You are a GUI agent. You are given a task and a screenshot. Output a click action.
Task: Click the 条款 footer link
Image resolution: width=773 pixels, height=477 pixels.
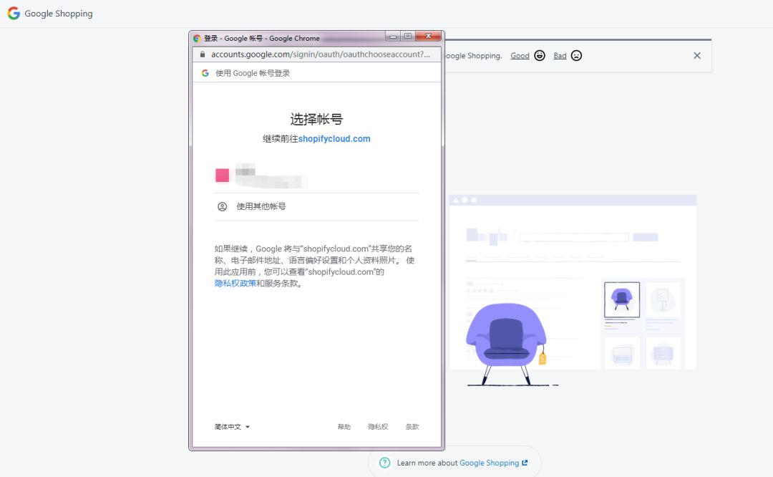(412, 427)
